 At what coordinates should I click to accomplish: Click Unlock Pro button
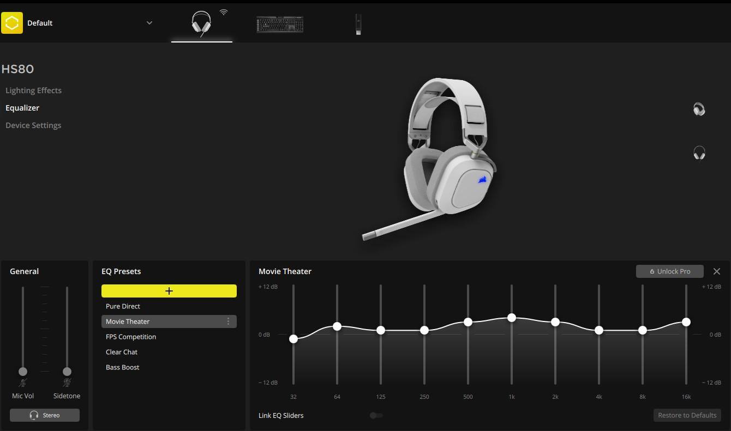click(669, 271)
